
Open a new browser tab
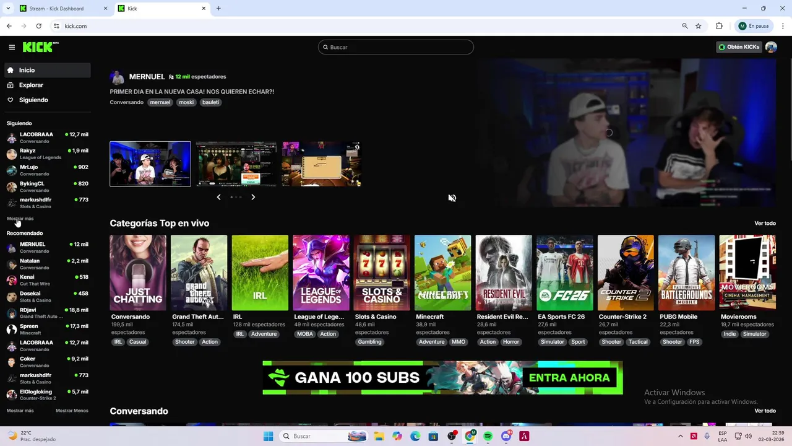pos(218,9)
